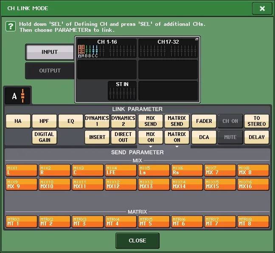
Task: Toggle MIX SEND link parameter
Action: pyautogui.click(x=151, y=121)
